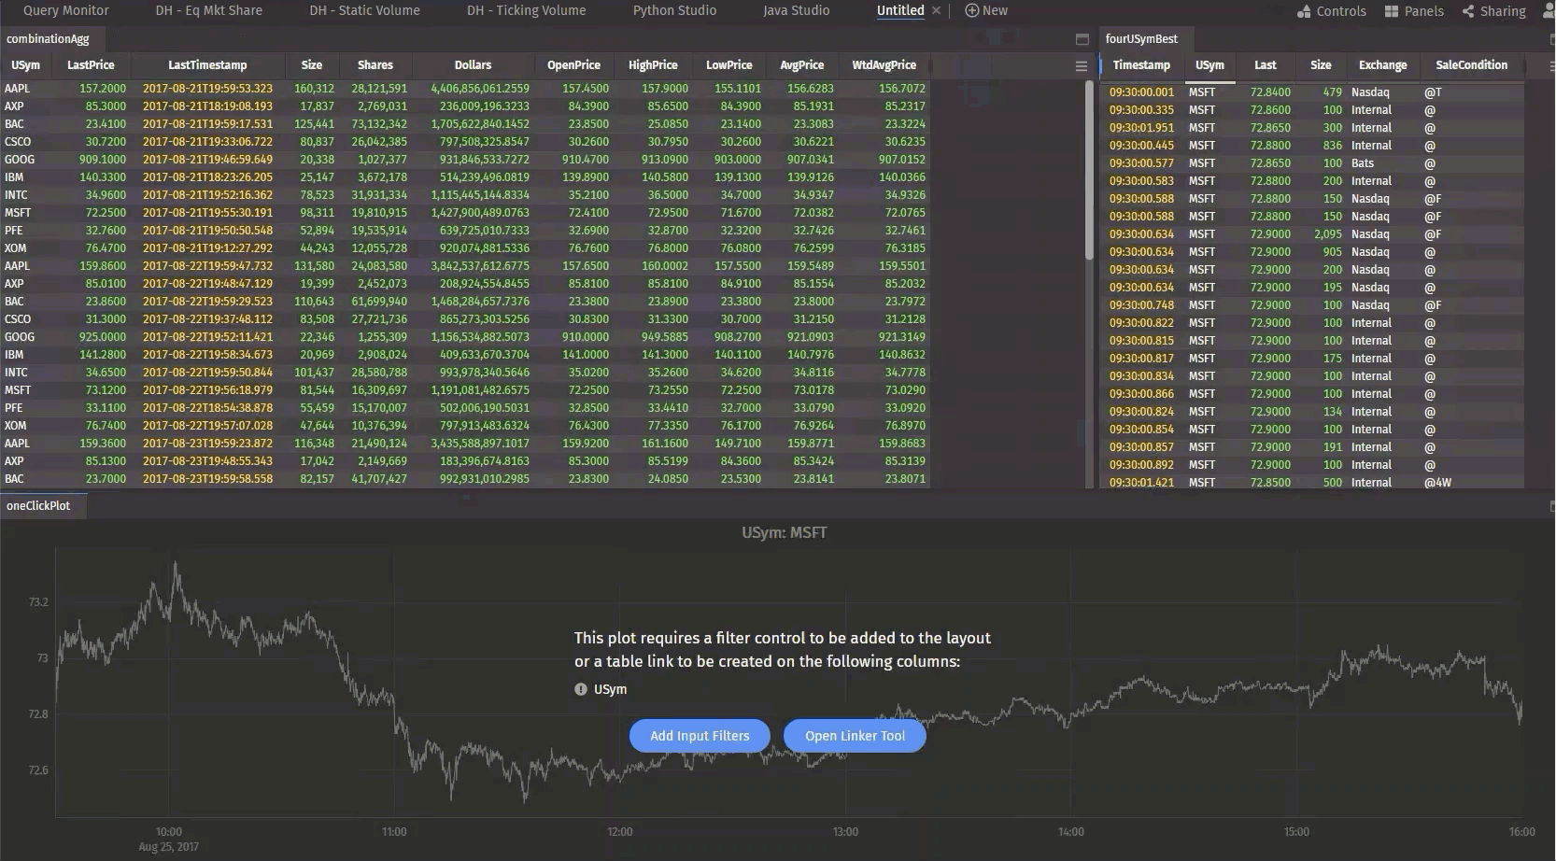1556x861 pixels.
Task: Click the Dollars column header
Action: pyautogui.click(x=473, y=65)
